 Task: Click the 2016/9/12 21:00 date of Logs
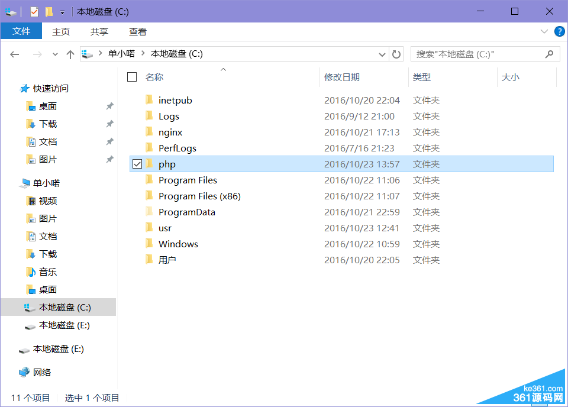tap(359, 116)
